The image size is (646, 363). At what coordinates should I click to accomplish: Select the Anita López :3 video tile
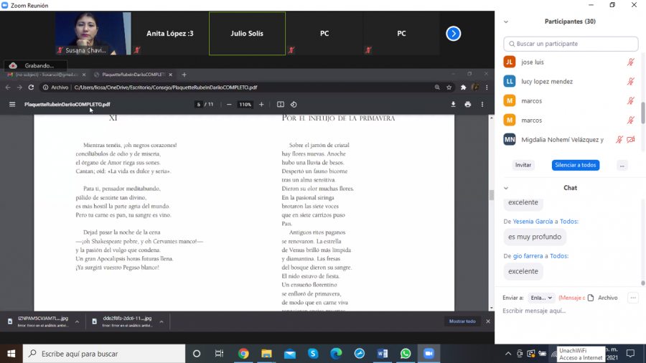(169, 33)
